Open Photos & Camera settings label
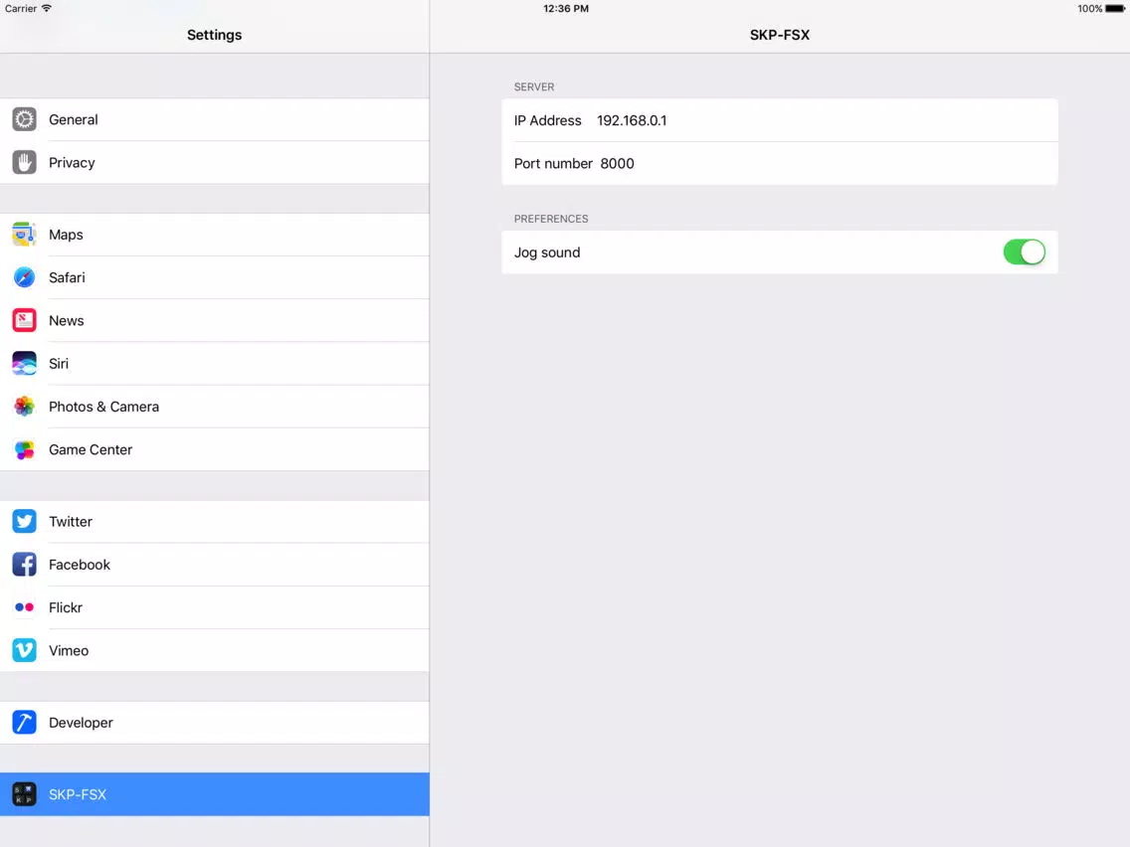 click(x=103, y=407)
